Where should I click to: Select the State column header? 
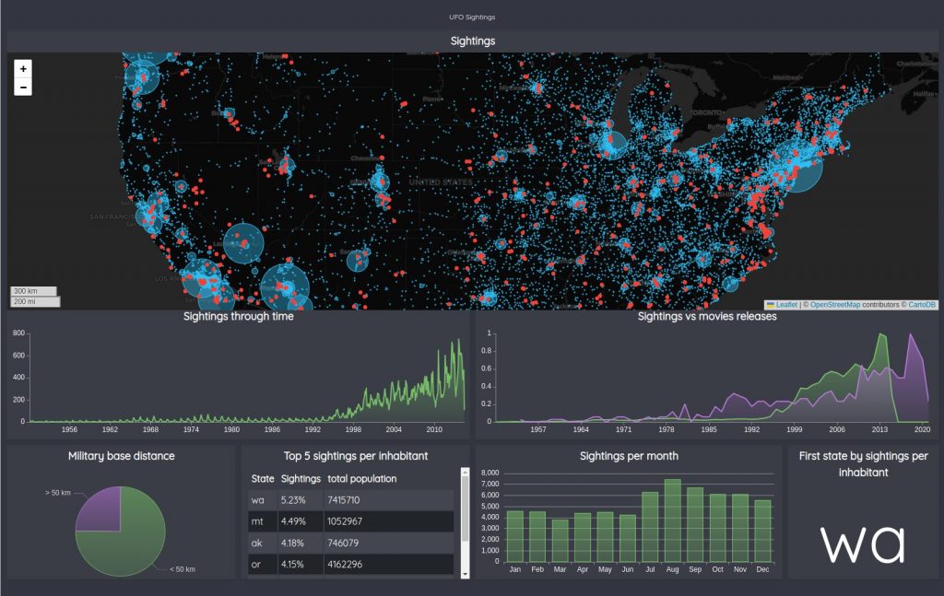coord(261,478)
